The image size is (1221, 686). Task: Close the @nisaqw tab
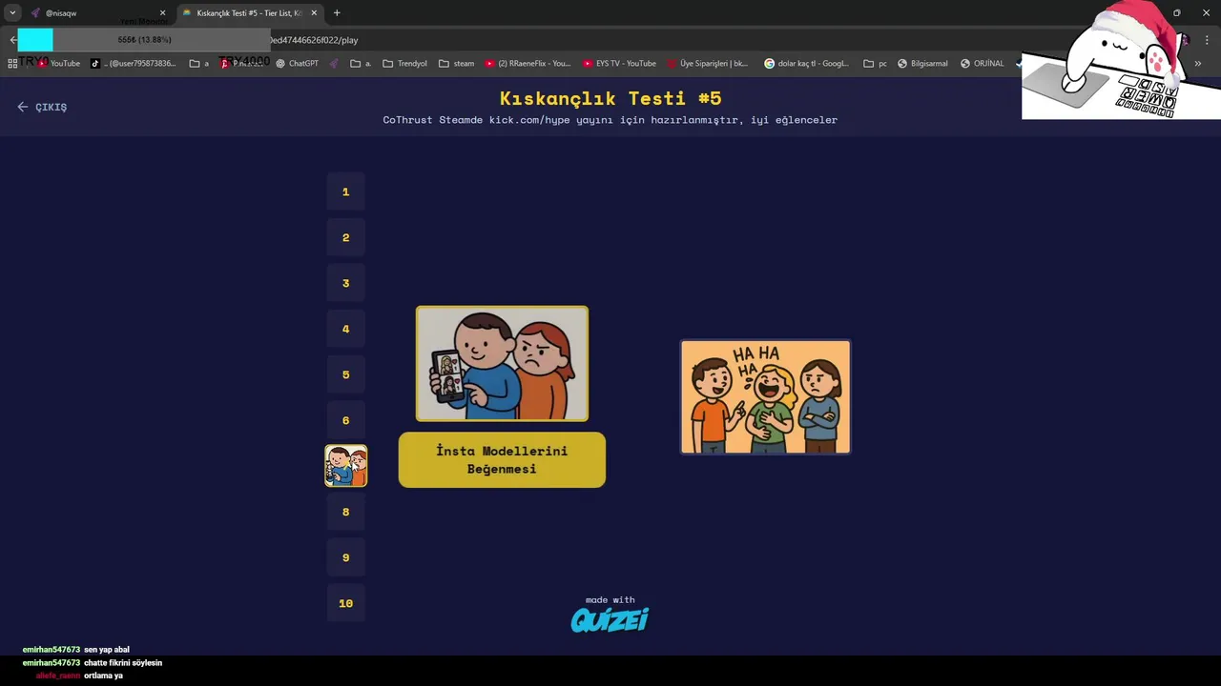point(162,13)
